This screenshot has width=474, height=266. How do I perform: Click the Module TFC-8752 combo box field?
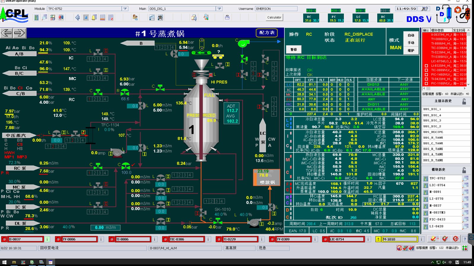[85, 9]
